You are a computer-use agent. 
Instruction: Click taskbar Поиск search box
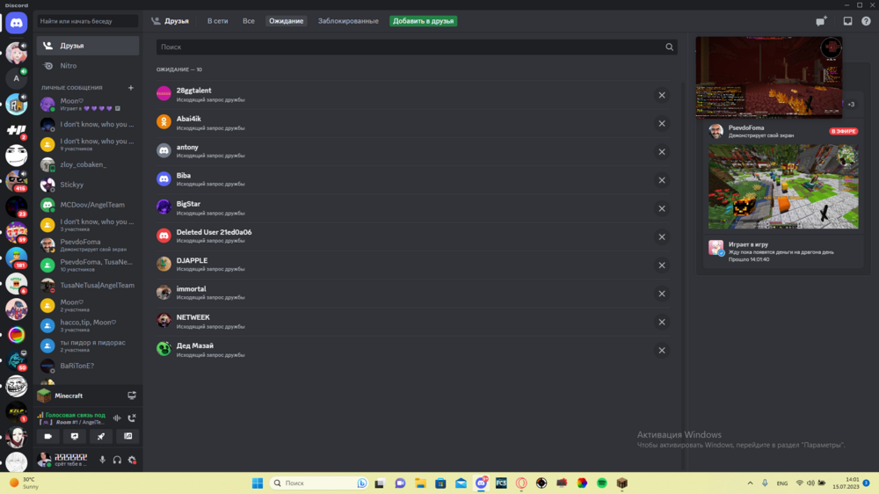318,483
